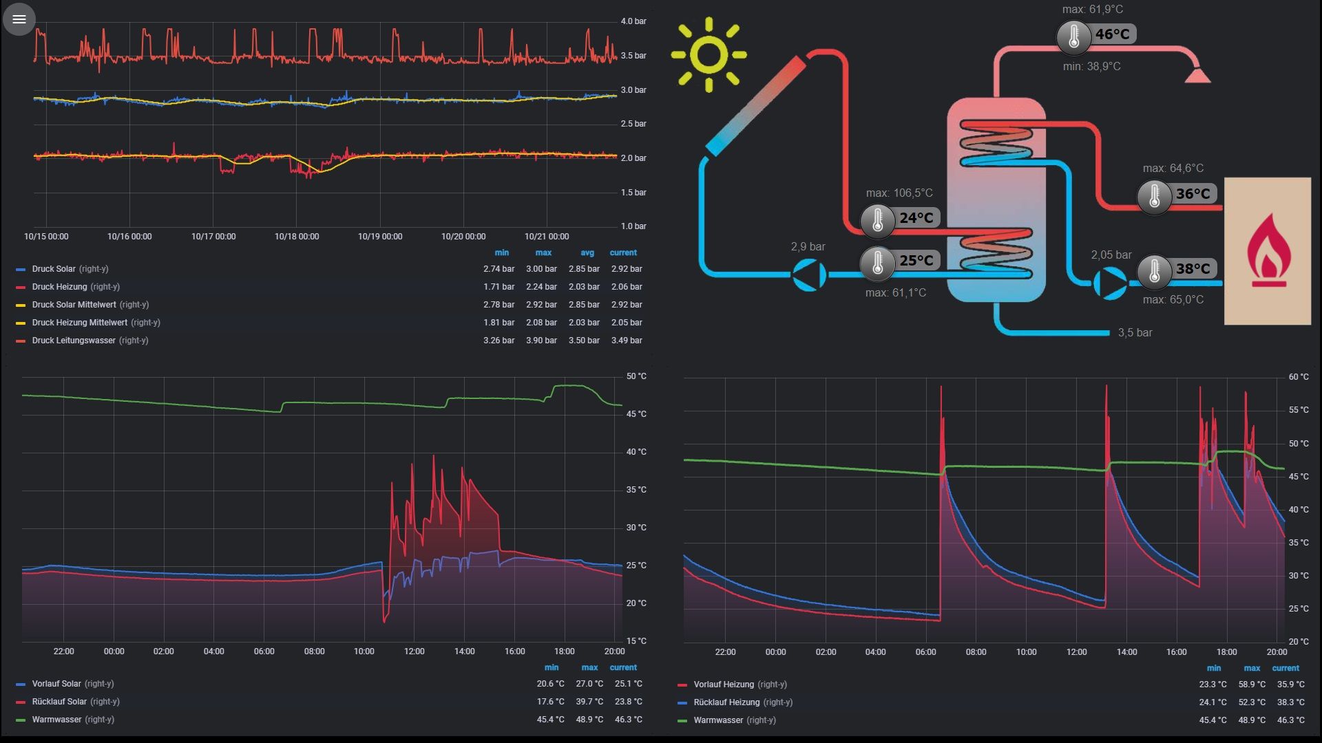Click the 2,05 bar heating pressure label
The height and width of the screenshot is (743, 1322).
(1111, 255)
